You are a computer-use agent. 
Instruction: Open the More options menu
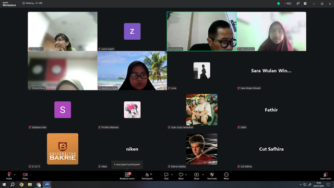click(x=226, y=176)
